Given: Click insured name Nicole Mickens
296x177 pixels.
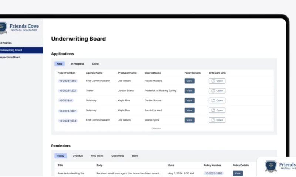Looking at the screenshot, I should click(153, 81).
